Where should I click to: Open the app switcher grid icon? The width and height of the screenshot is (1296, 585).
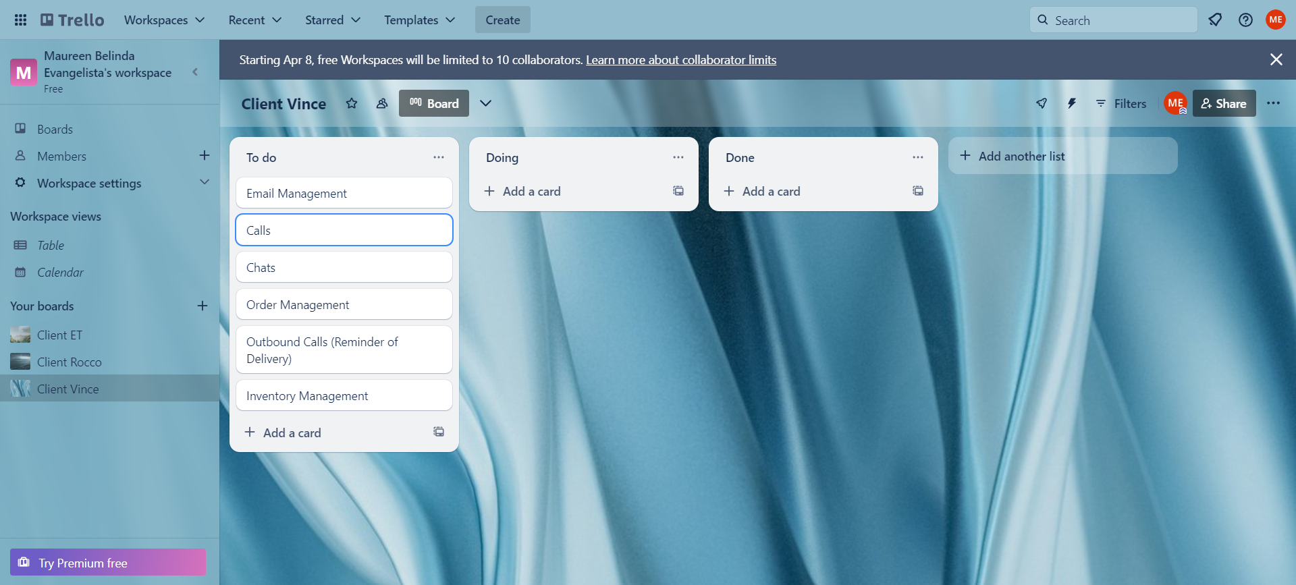pyautogui.click(x=20, y=20)
